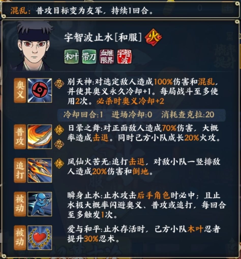Tap the 体 diamond marker beside 凤仙火苦无
Image resolution: width=241 pixels, height=259 pixels.
[x=59, y=164]
